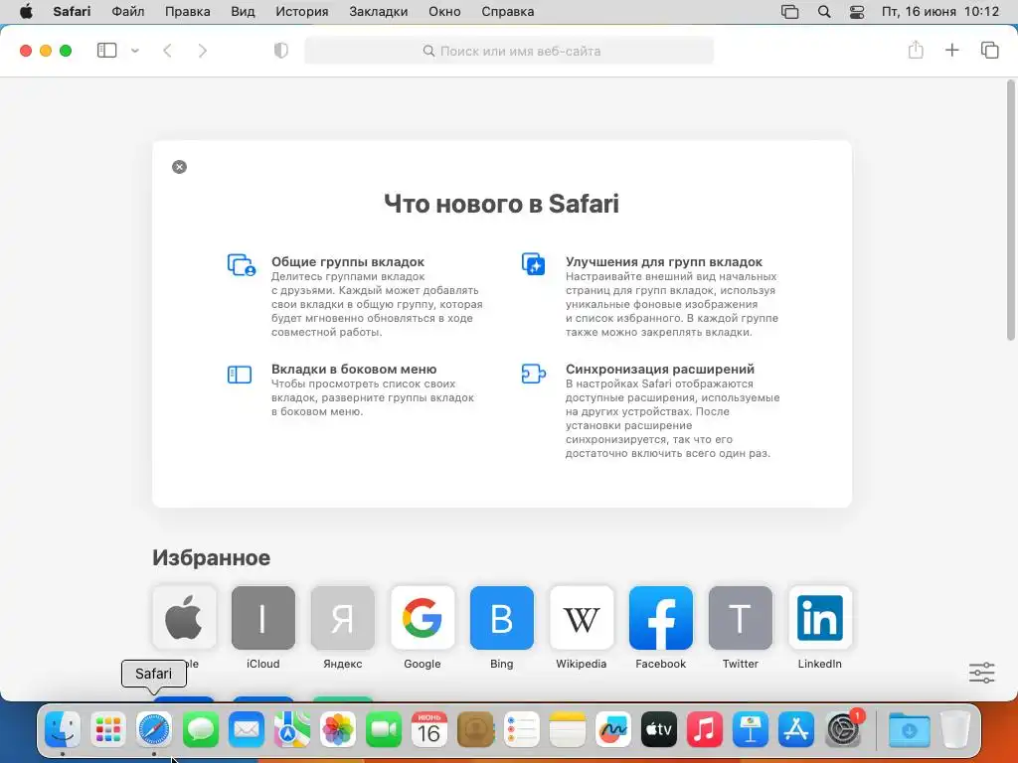Click the 'Общие группы вкладок' heading
1018x763 pixels.
pyautogui.click(x=347, y=262)
